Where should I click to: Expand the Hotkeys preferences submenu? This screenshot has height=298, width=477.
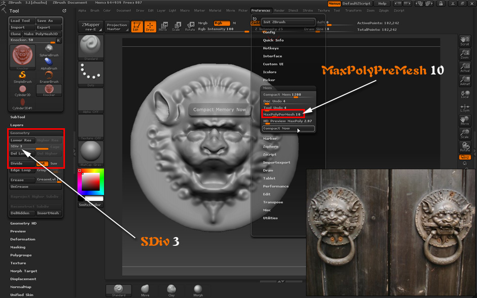271,48
